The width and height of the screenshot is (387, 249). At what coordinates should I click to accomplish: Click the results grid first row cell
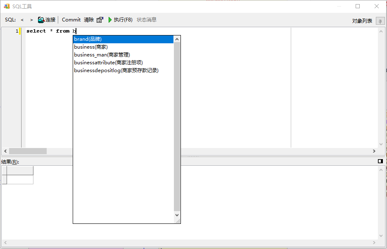[20, 180]
